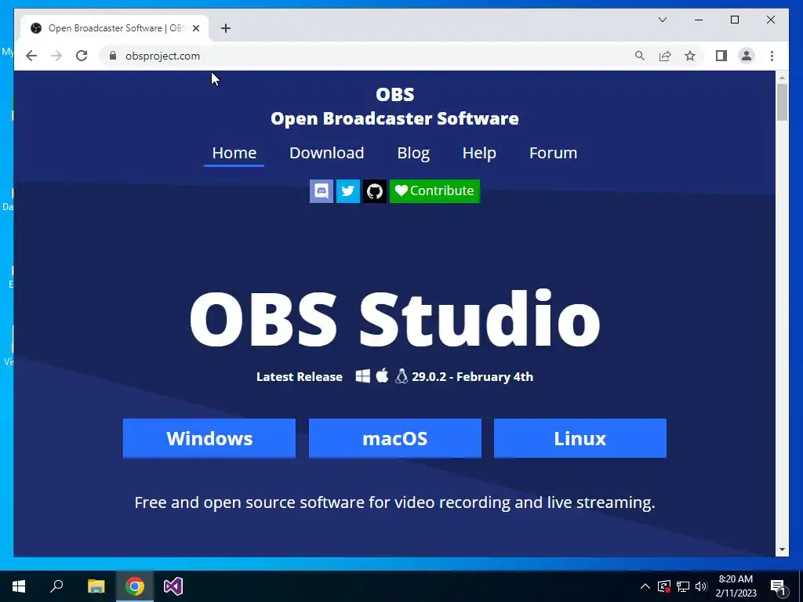Image resolution: width=803 pixels, height=602 pixels.
Task: Open the Windows Start menu
Action: tap(19, 586)
